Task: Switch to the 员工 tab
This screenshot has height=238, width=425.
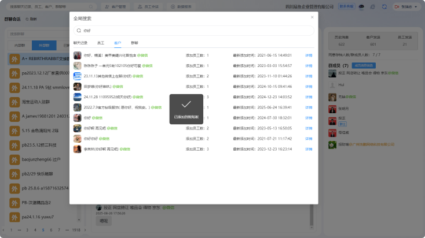Action: pos(101,43)
